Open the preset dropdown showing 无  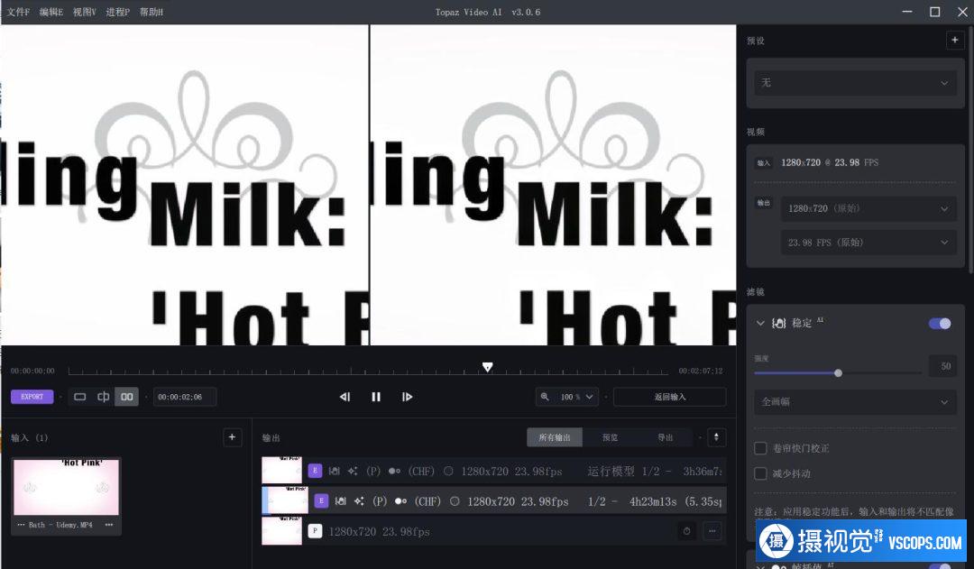pos(855,83)
